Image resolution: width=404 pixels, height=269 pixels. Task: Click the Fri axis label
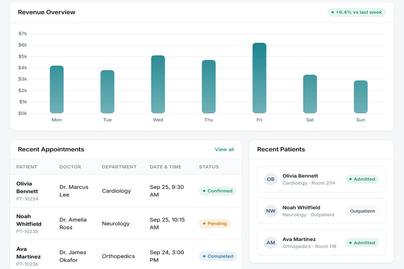pyautogui.click(x=259, y=120)
